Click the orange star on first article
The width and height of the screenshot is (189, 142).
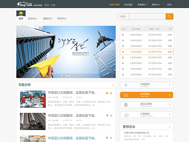click(x=107, y=93)
